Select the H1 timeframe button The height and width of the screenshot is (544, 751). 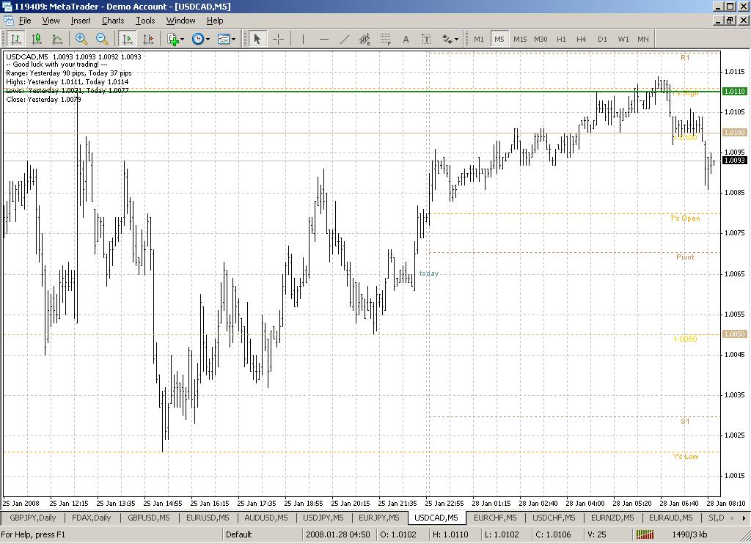click(561, 39)
